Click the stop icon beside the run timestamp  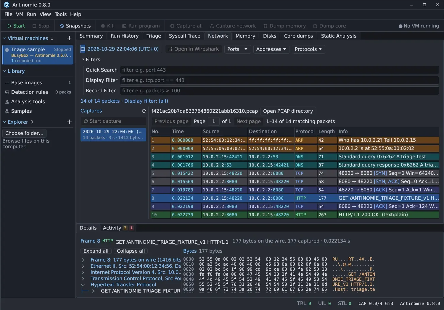(83, 49)
